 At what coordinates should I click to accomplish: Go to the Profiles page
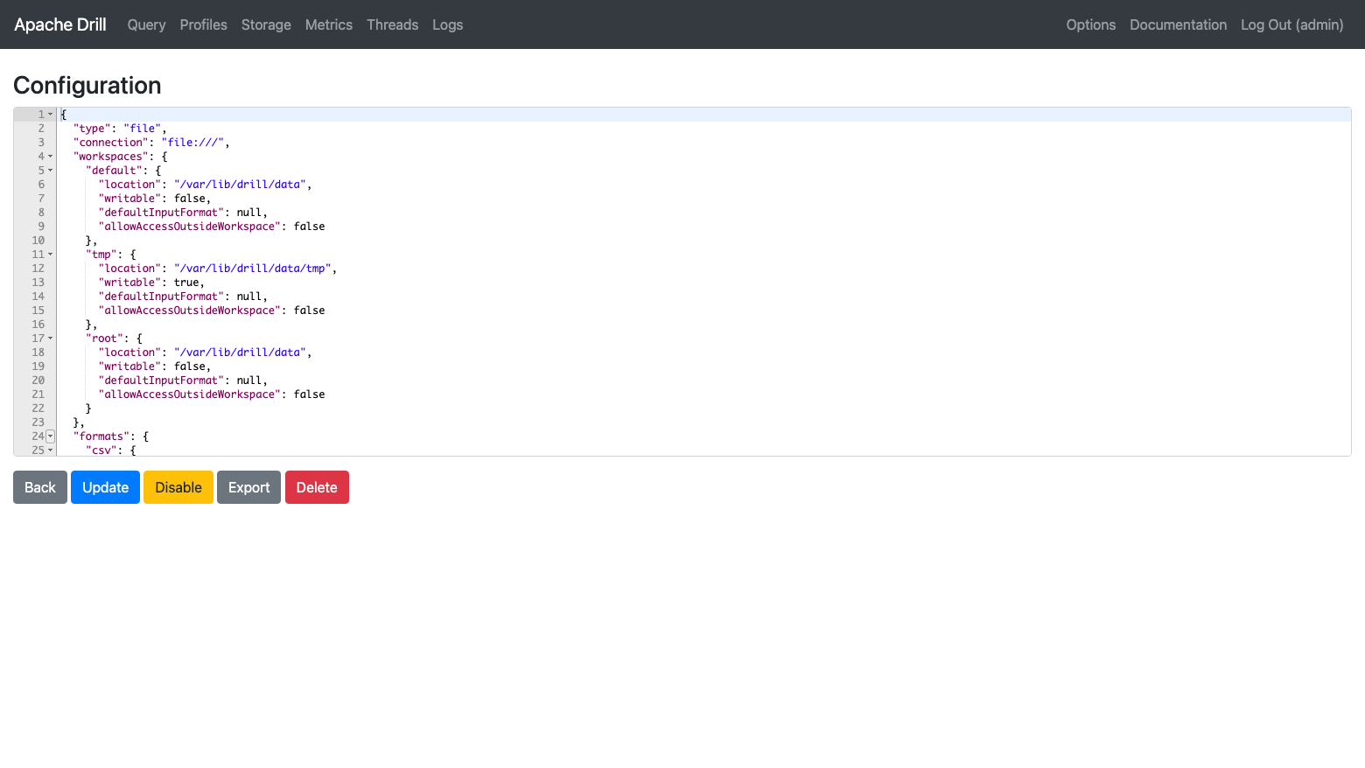[x=203, y=24]
